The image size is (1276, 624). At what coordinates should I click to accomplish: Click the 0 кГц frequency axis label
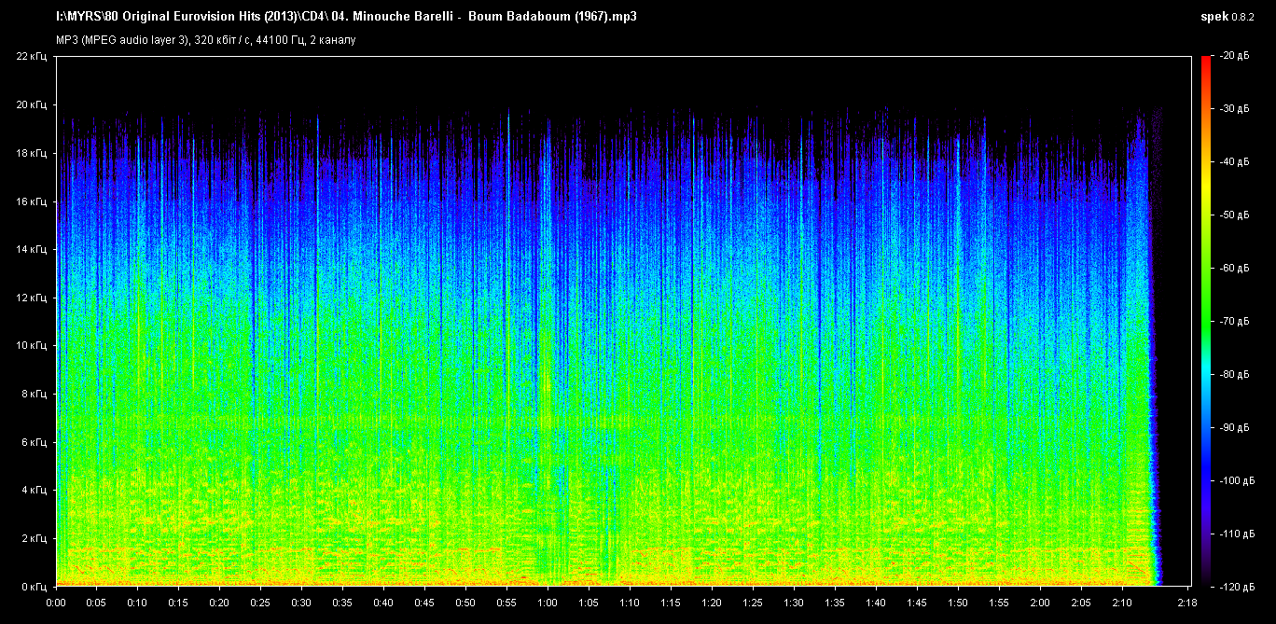[x=35, y=587]
